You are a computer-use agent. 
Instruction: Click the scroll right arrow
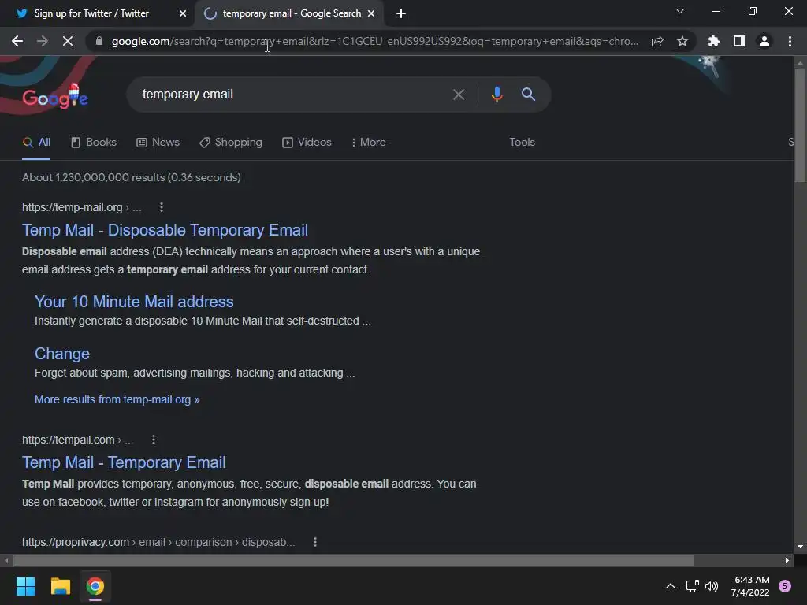[x=787, y=560]
